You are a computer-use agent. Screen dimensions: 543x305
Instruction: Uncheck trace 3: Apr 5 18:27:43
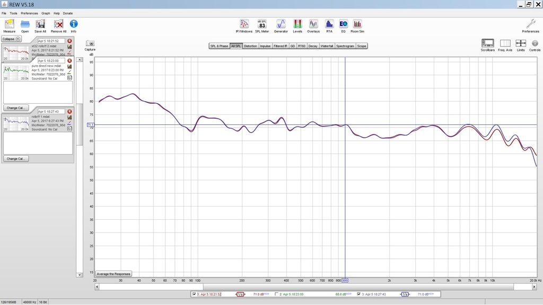pyautogui.click(x=359, y=294)
